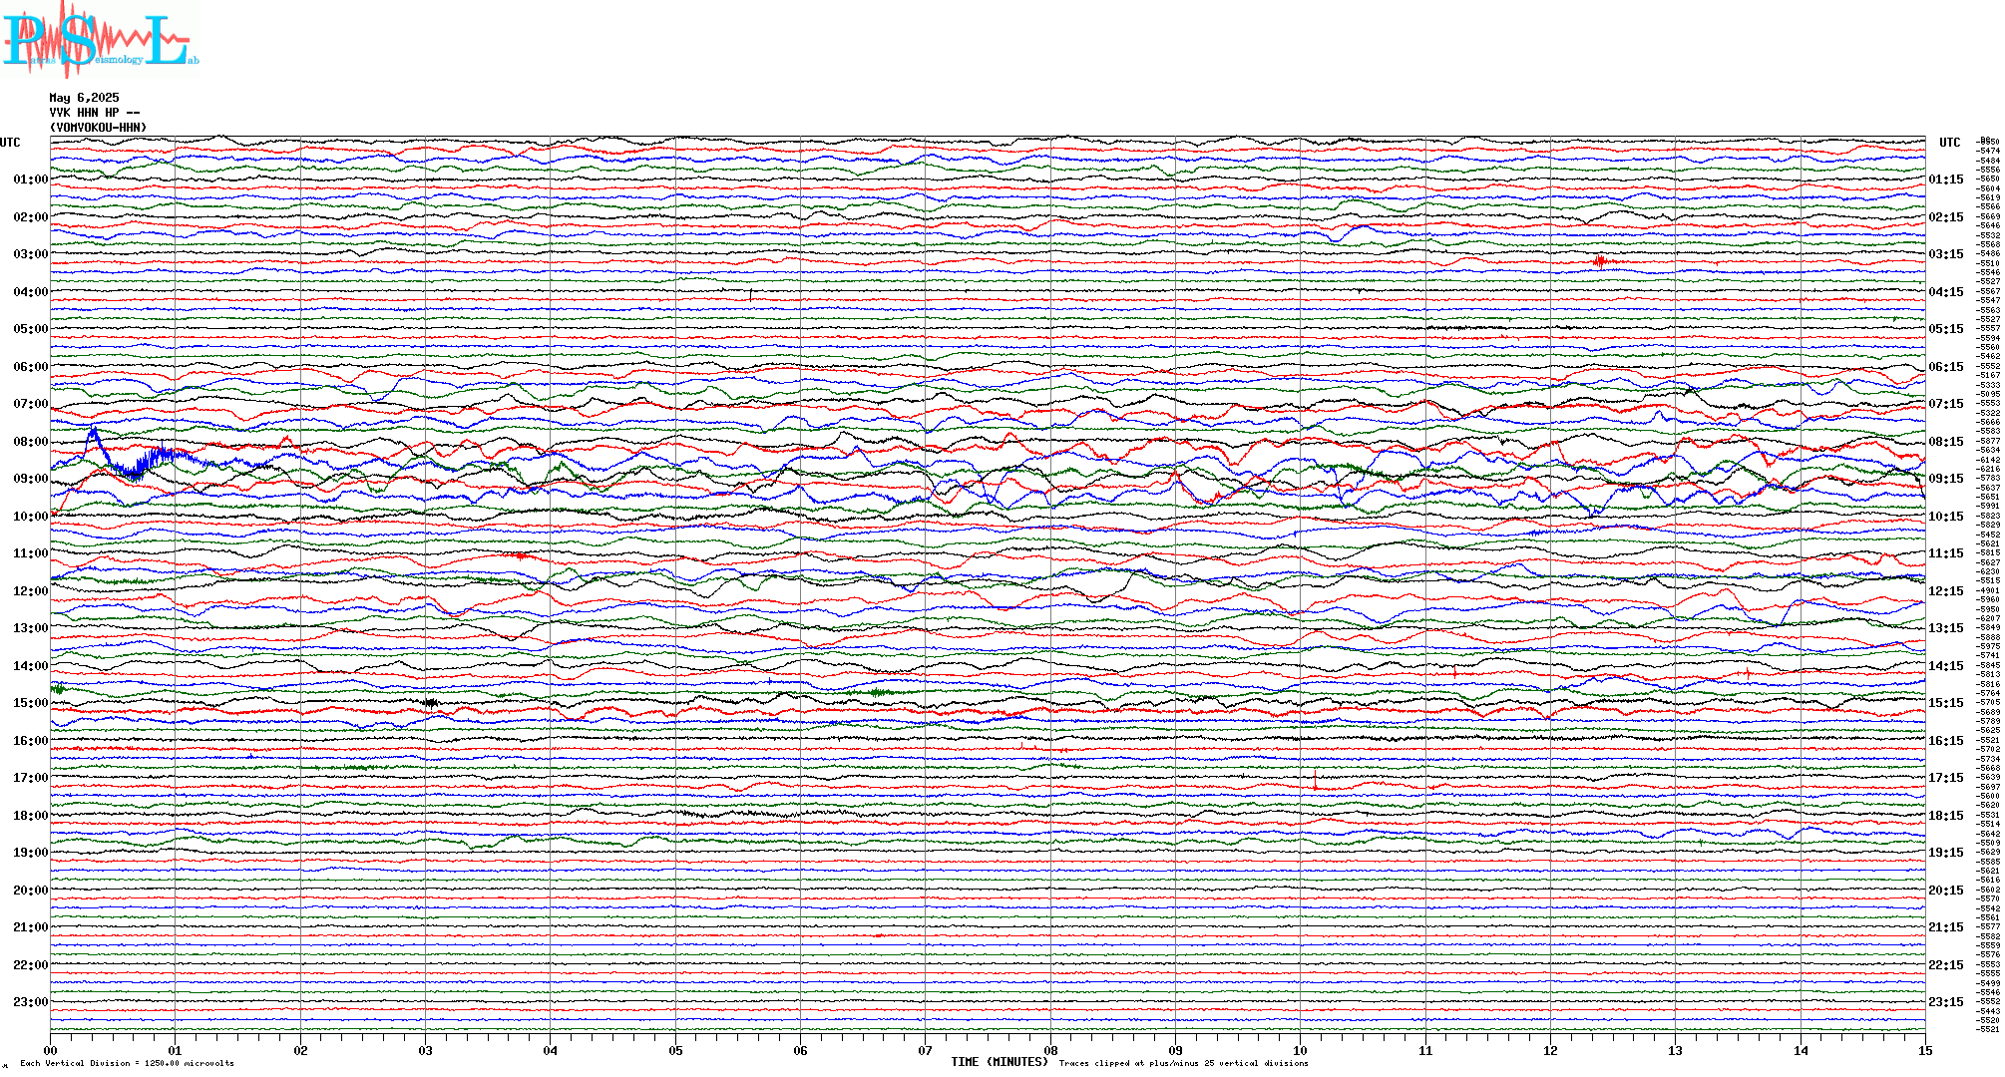Click the '21:00' hour label
The image size is (2005, 1077).
31,927
